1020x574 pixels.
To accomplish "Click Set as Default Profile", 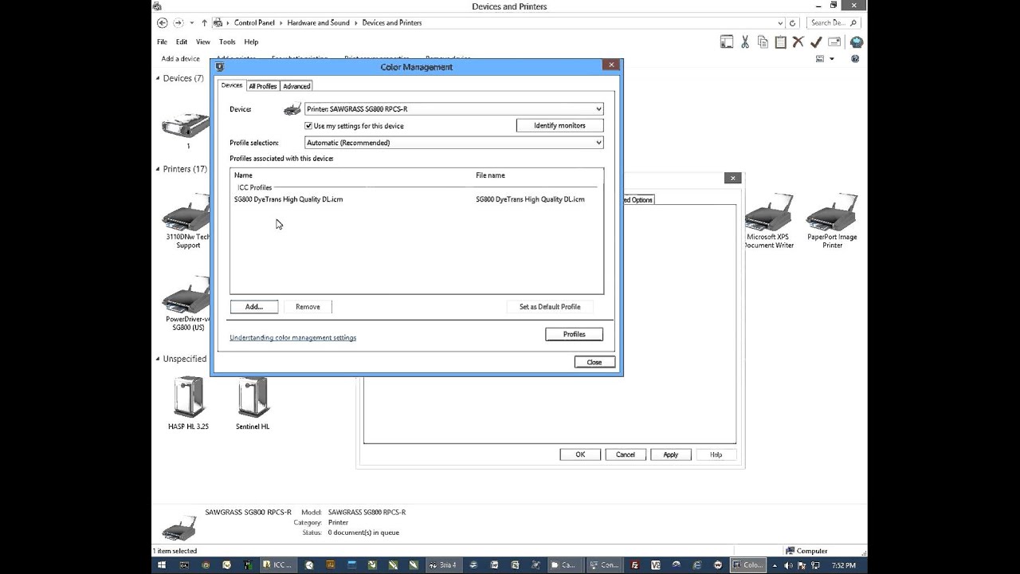I will coord(550,307).
